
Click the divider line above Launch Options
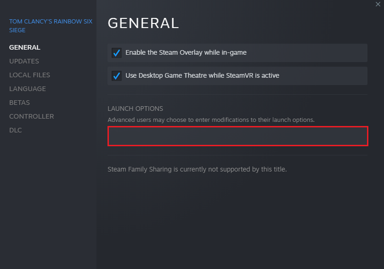coord(237,95)
